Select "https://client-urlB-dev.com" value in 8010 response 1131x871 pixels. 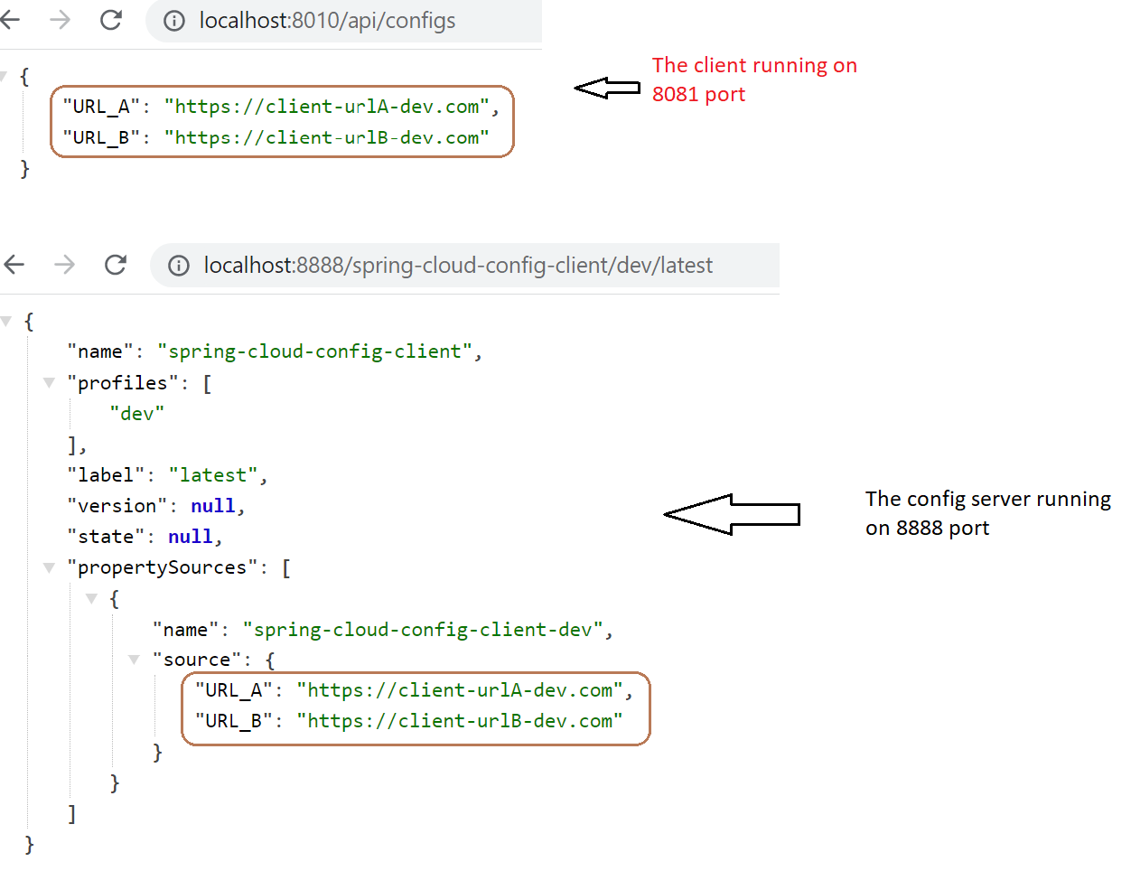(x=326, y=137)
